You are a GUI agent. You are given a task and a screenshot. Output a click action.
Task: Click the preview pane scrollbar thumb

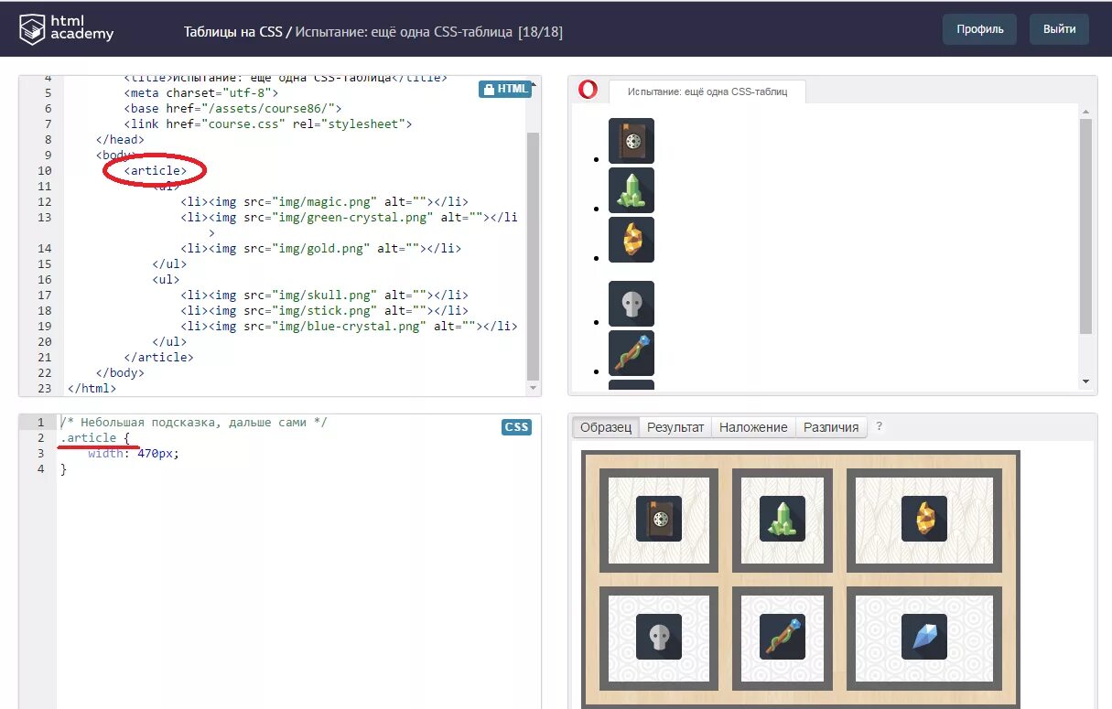click(1085, 226)
